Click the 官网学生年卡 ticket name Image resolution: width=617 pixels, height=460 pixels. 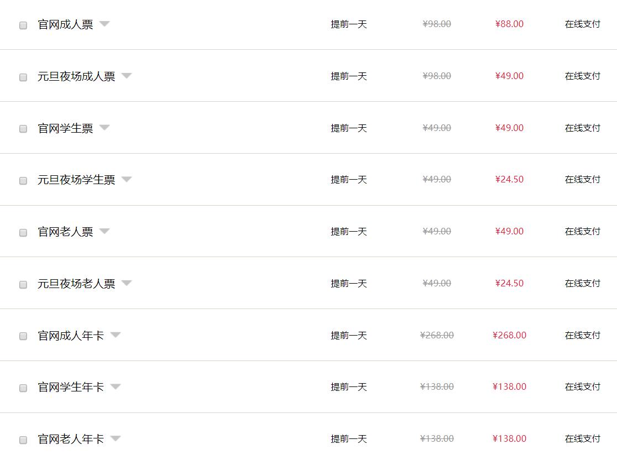coord(71,387)
